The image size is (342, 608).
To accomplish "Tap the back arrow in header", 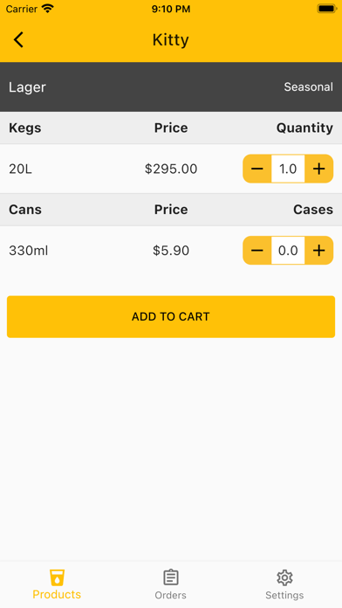I will 18,39.
